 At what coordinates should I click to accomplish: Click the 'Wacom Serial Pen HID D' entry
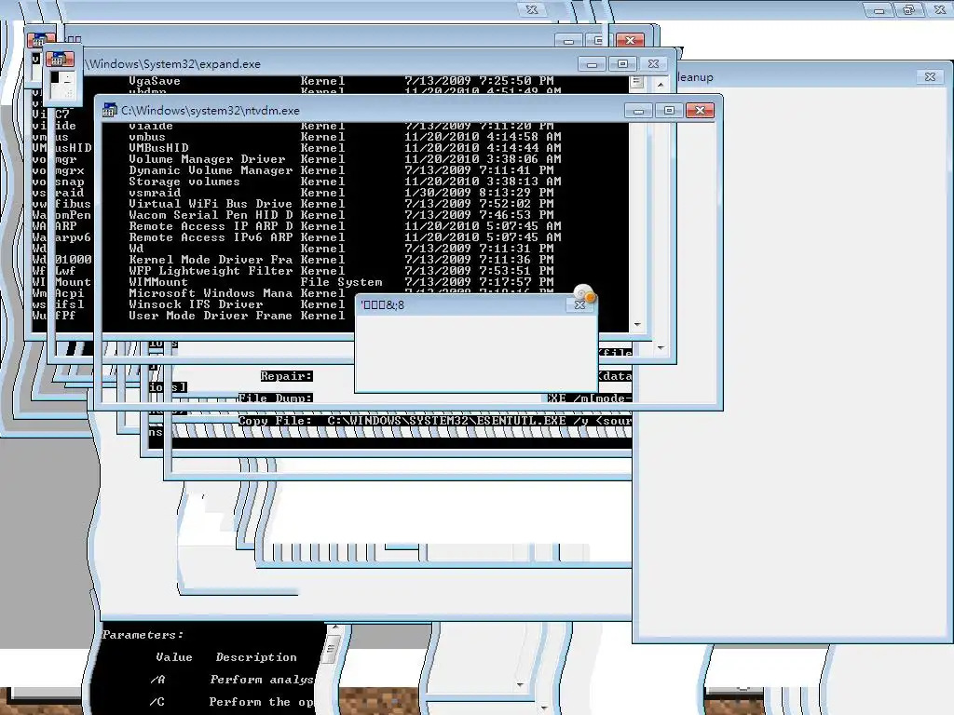211,215
